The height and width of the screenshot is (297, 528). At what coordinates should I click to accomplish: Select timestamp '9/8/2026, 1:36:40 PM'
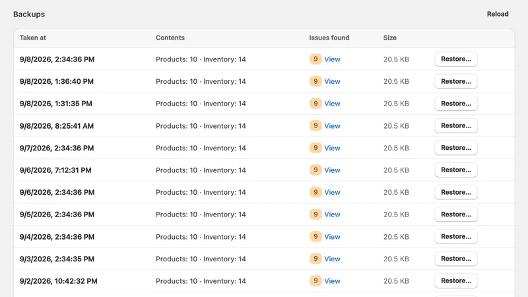point(57,81)
